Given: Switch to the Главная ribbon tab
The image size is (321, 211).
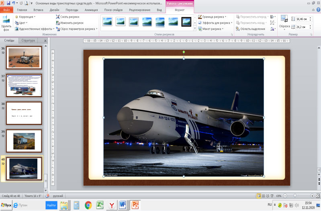Looking at the screenshot, I should [x=22, y=10].
